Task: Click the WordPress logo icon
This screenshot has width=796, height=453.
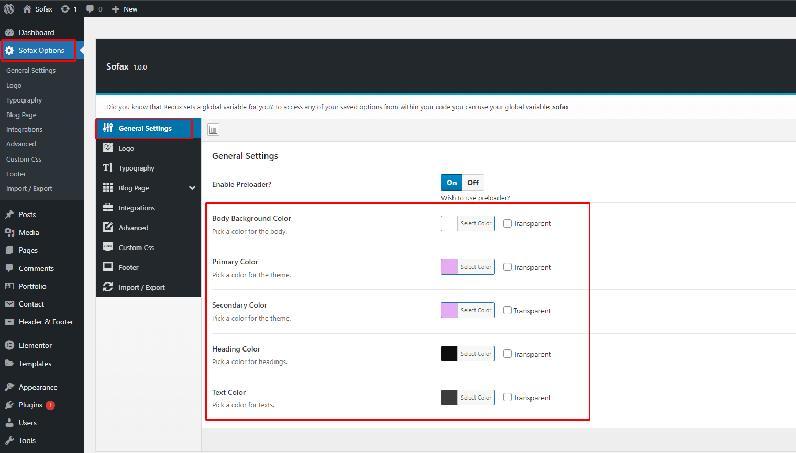Action: click(9, 9)
